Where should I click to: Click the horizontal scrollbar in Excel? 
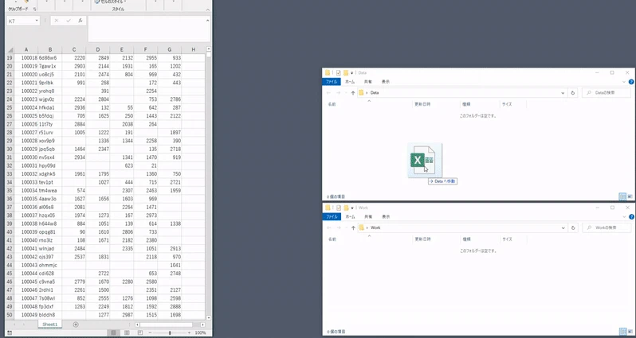166,324
